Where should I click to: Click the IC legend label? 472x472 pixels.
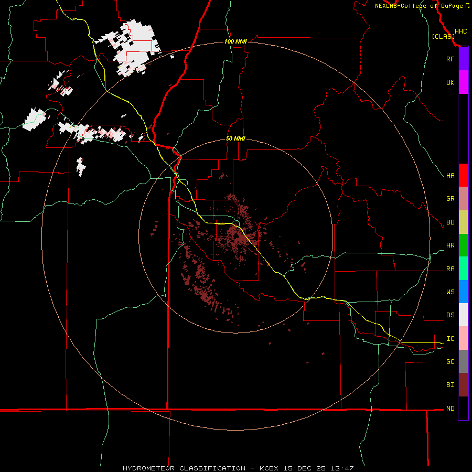[450, 339]
